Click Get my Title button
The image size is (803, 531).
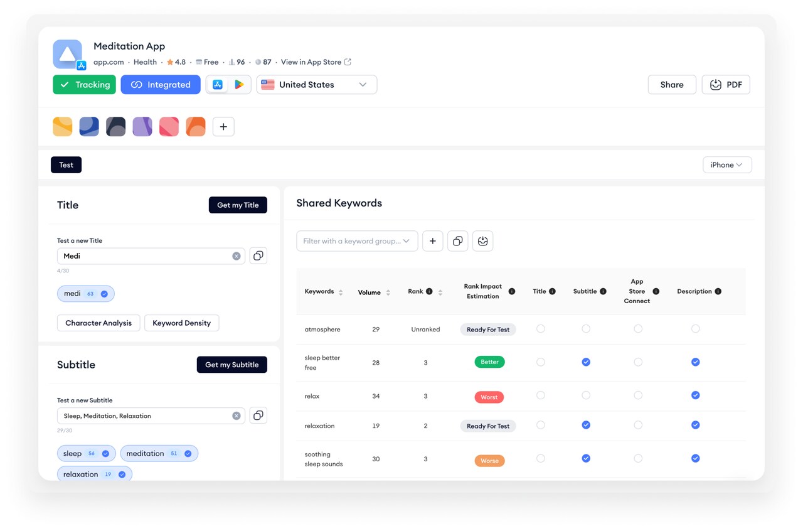(x=238, y=205)
